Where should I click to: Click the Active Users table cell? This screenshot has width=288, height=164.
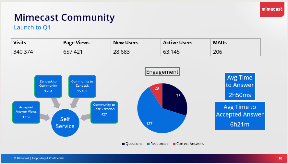point(186,48)
